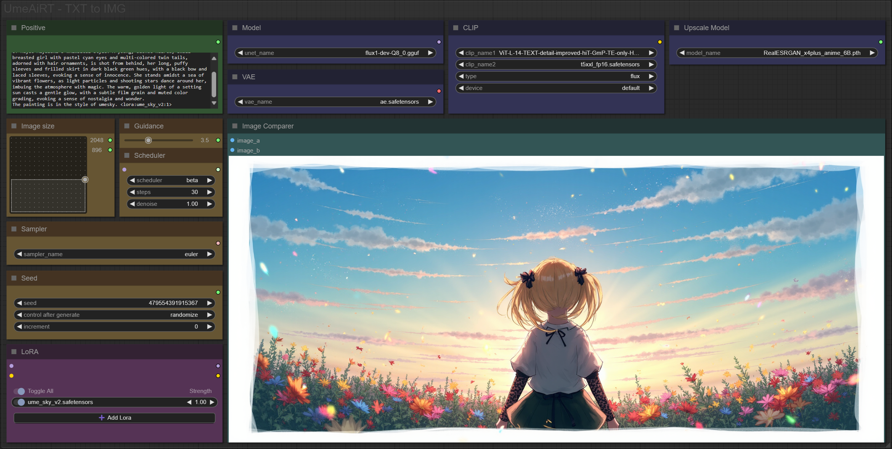Click the Positive node green output dot
The height and width of the screenshot is (449, 892).
pyautogui.click(x=218, y=42)
